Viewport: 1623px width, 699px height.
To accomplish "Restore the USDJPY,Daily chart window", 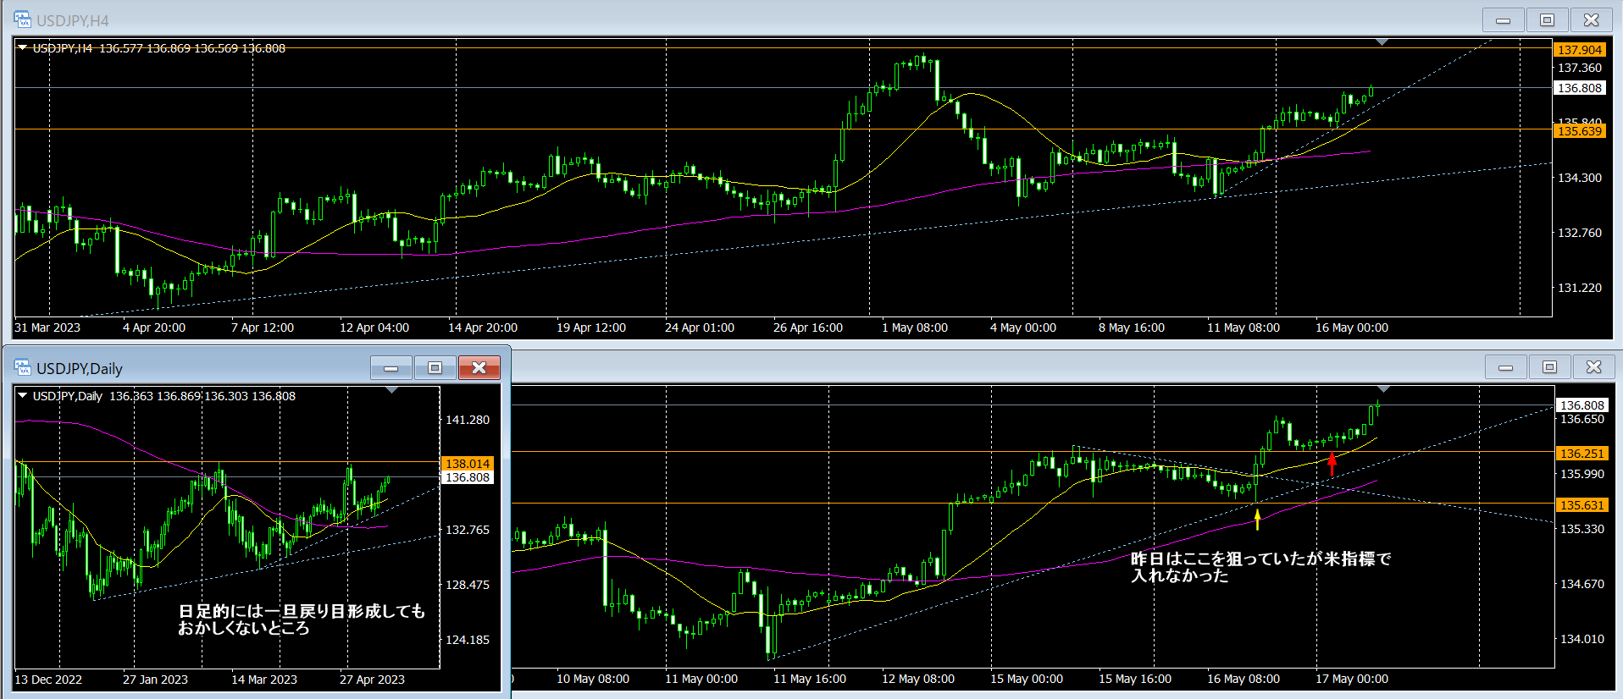I will pos(435,367).
